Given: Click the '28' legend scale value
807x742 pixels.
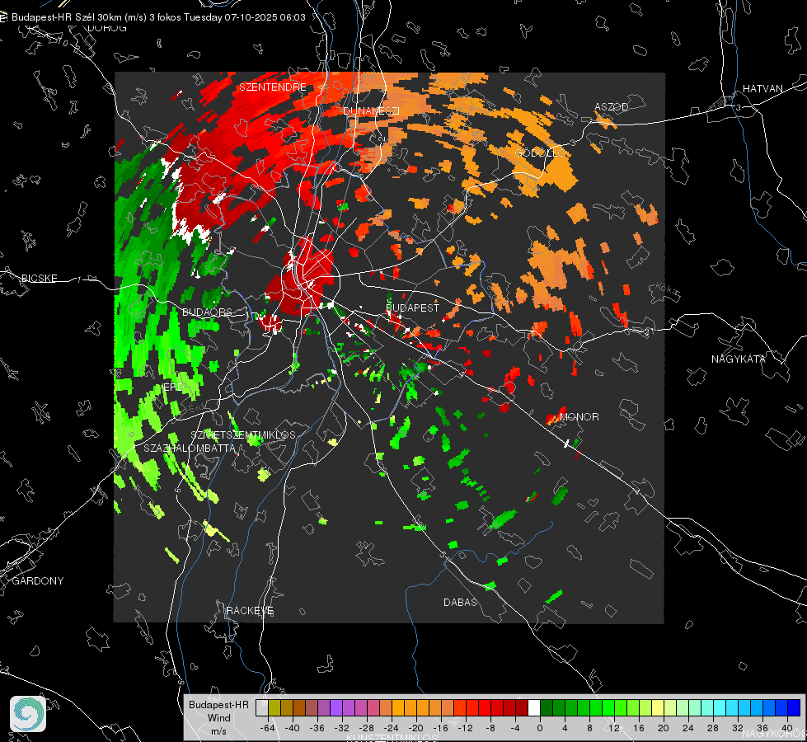Looking at the screenshot, I should 713,728.
